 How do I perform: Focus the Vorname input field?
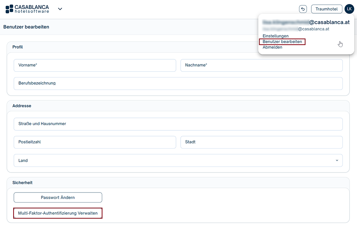[x=95, y=65]
